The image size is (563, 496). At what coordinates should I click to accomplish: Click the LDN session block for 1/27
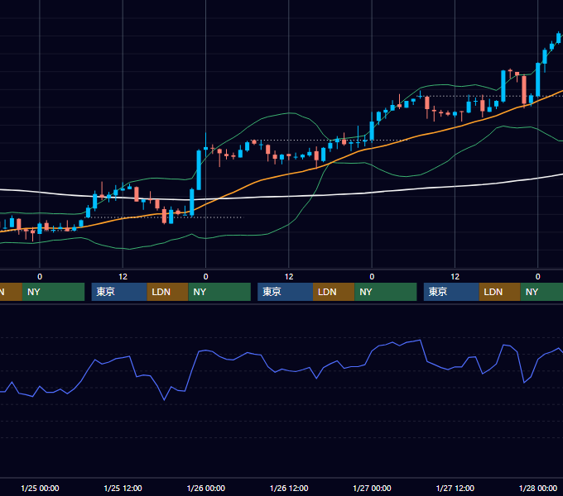pyautogui.click(x=500, y=292)
